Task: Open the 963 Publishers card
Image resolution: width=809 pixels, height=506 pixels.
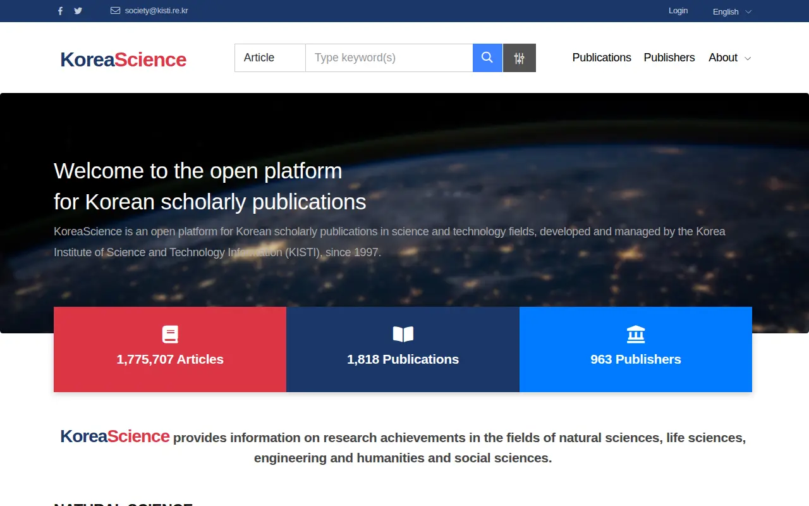Action: tap(636, 349)
